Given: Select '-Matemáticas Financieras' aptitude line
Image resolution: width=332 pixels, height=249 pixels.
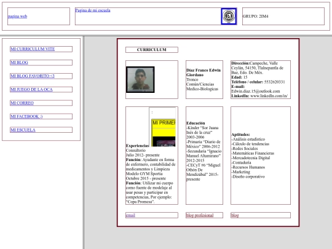Looking at the screenshot, I should 253,153.
